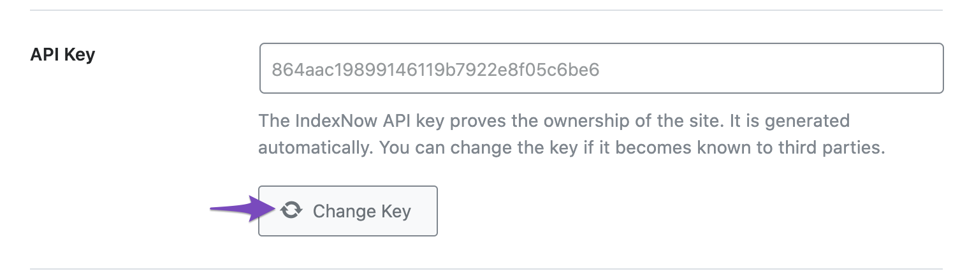Regenerate the key via the circular arrows icon
This screenshot has height=276, width=974.
(291, 211)
